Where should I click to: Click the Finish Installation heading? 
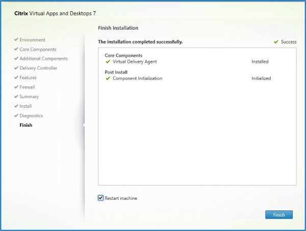[118, 28]
